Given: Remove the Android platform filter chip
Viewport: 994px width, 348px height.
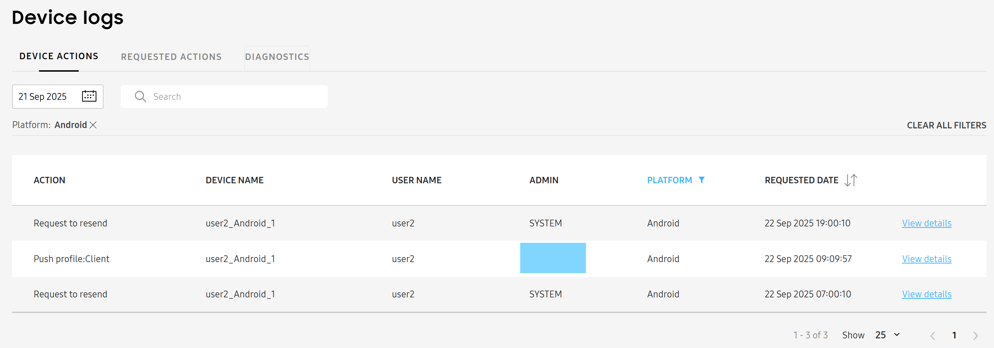Looking at the screenshot, I should pyautogui.click(x=92, y=125).
